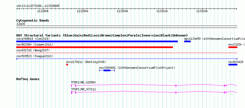Click the first exon of TFDP1 NR_026580
The image size is (245, 108).
[71, 86]
